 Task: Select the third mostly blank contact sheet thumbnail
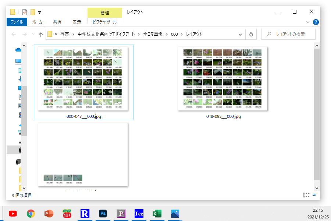click(83, 155)
